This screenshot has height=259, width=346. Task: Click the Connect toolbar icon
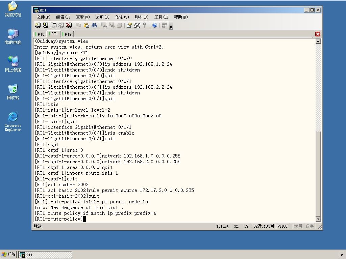38,25
